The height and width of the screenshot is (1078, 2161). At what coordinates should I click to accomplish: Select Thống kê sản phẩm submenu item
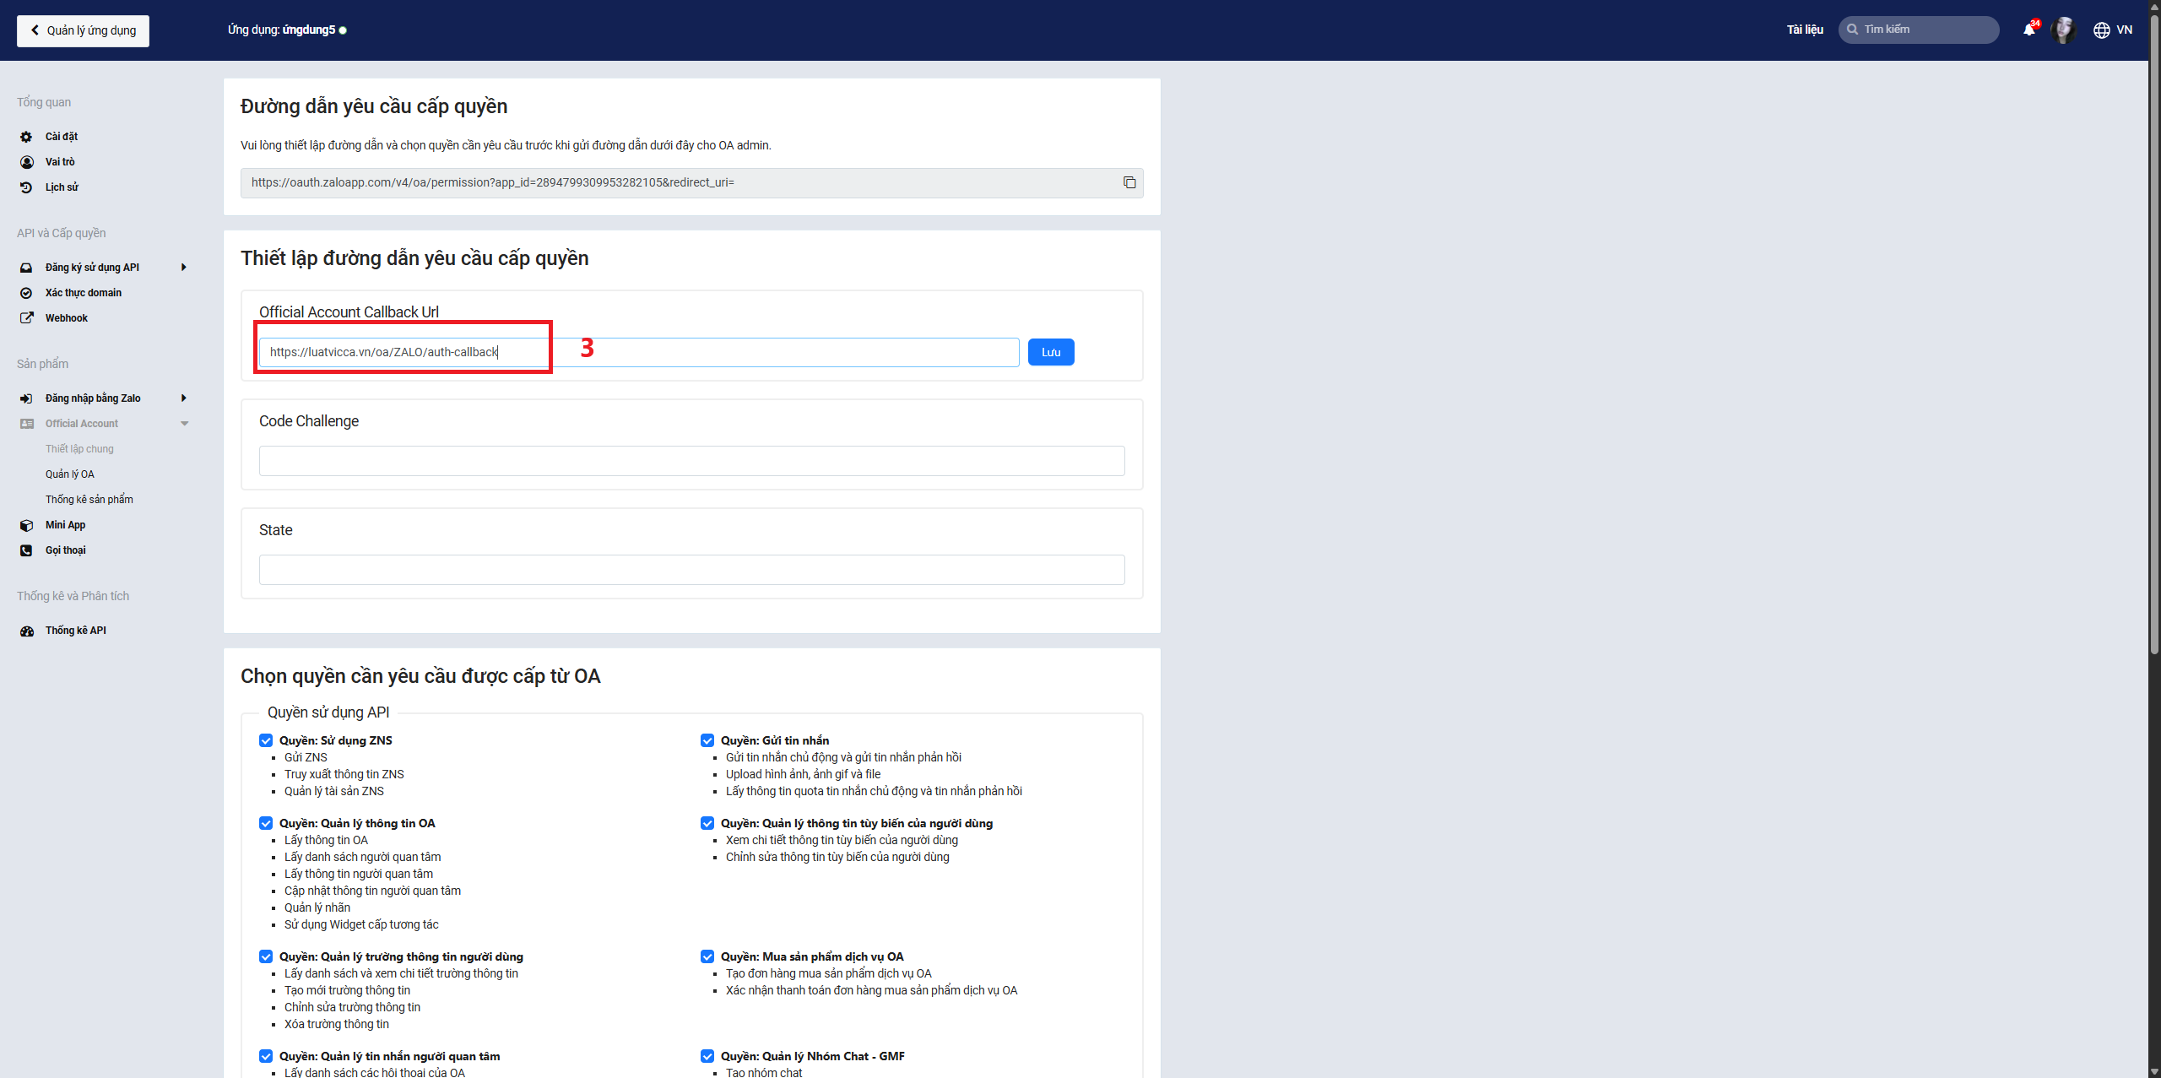(89, 500)
